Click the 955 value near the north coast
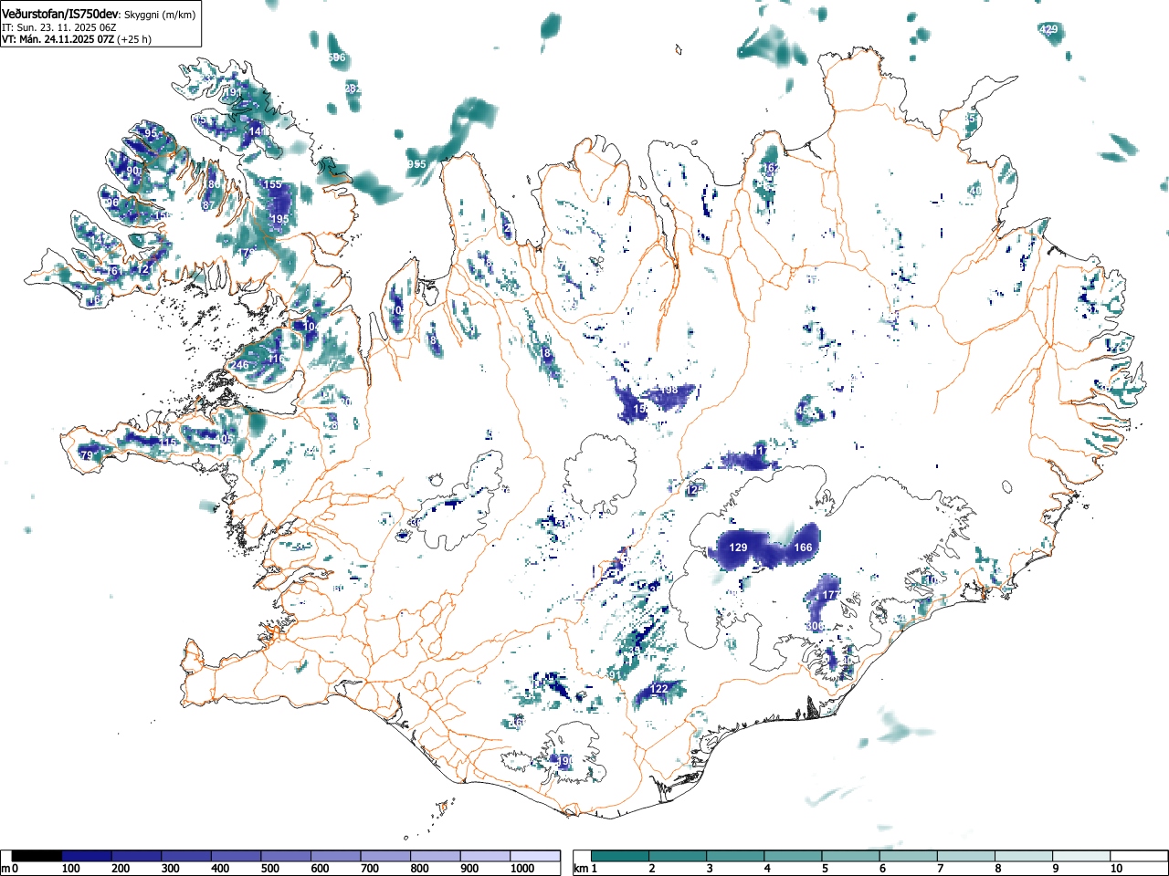Viewport: 1169px width, 876px height. click(416, 164)
